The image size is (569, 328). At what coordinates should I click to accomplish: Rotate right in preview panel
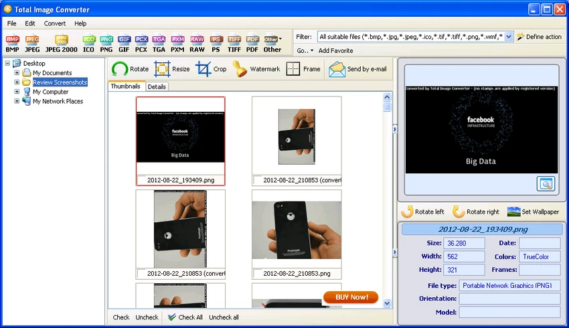point(476,212)
